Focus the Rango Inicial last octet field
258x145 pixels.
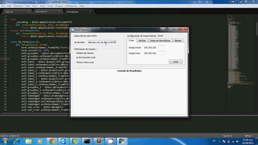tap(161, 48)
